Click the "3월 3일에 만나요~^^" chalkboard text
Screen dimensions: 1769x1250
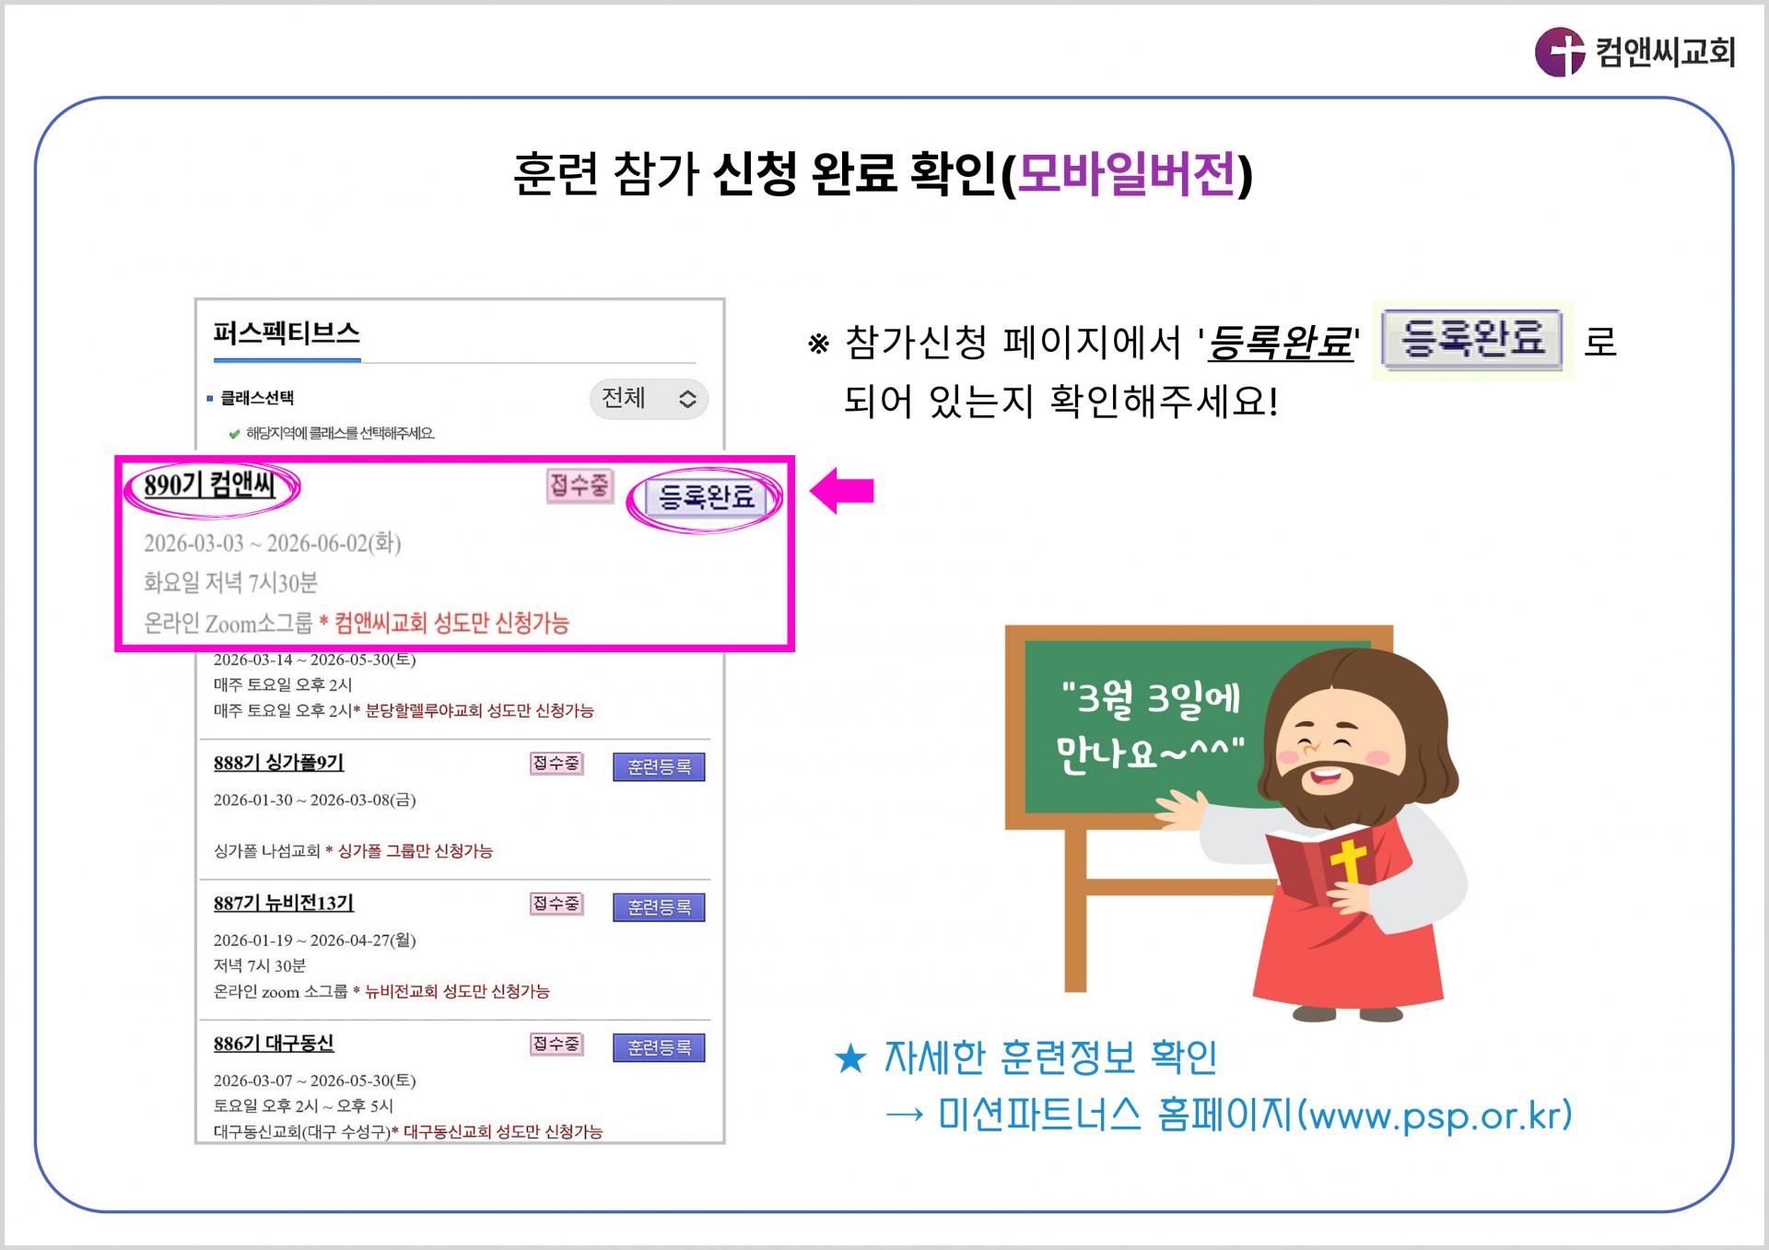pyautogui.click(x=1152, y=727)
